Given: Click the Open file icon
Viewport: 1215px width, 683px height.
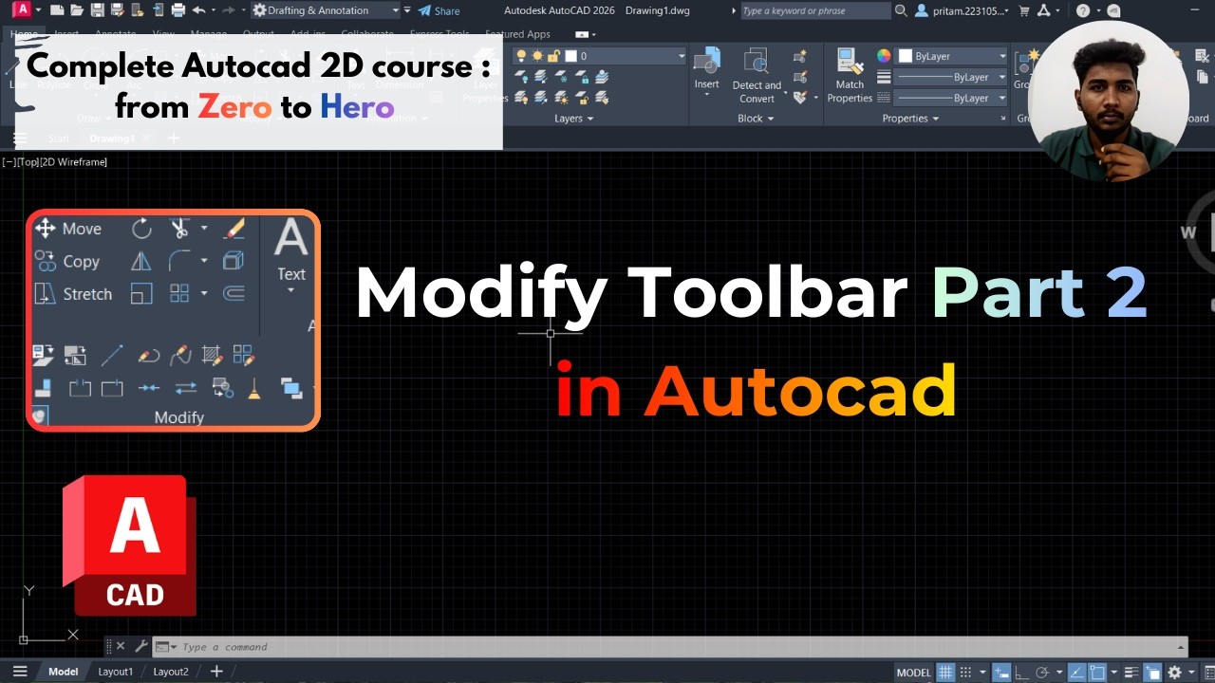Looking at the screenshot, I should point(77,10).
